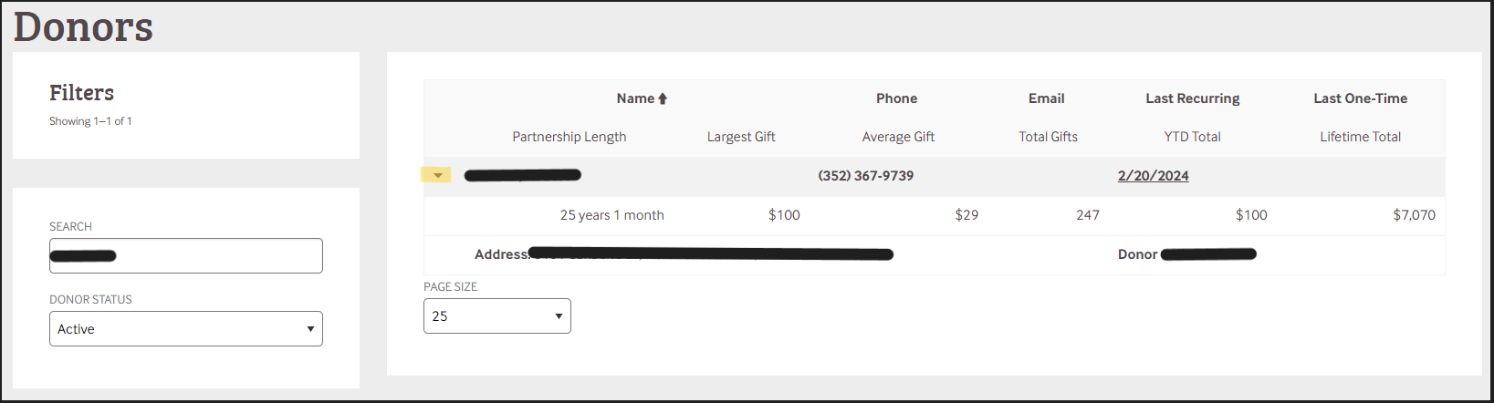Screen dimensions: 1494x403
Task: Click the Filters panel heading
Action: coord(81,93)
